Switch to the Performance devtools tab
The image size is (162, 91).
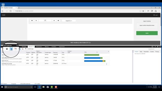pos(39,47)
